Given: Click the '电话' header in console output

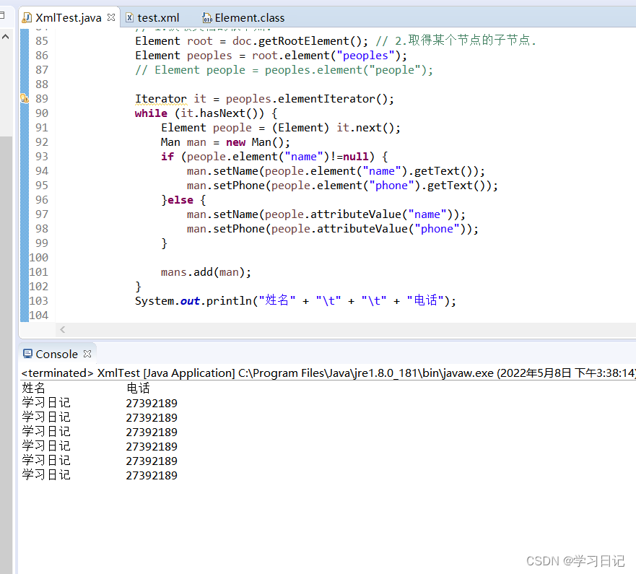Looking at the screenshot, I should coord(138,388).
